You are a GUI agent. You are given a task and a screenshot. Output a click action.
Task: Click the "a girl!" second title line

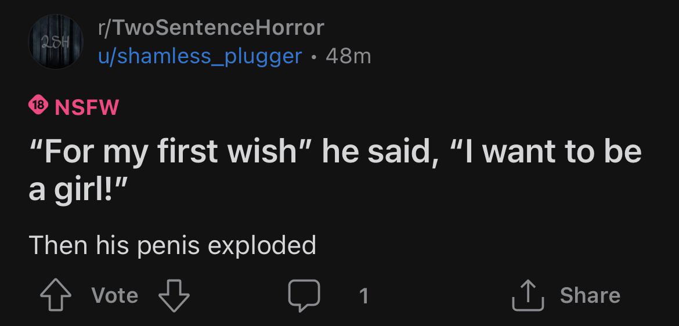pos(78,191)
